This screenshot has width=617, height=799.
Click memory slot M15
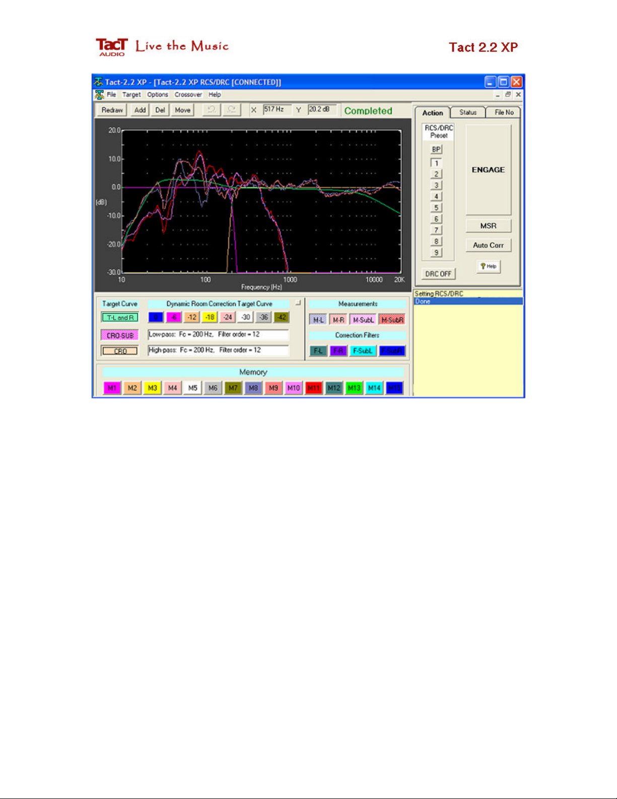click(x=394, y=388)
